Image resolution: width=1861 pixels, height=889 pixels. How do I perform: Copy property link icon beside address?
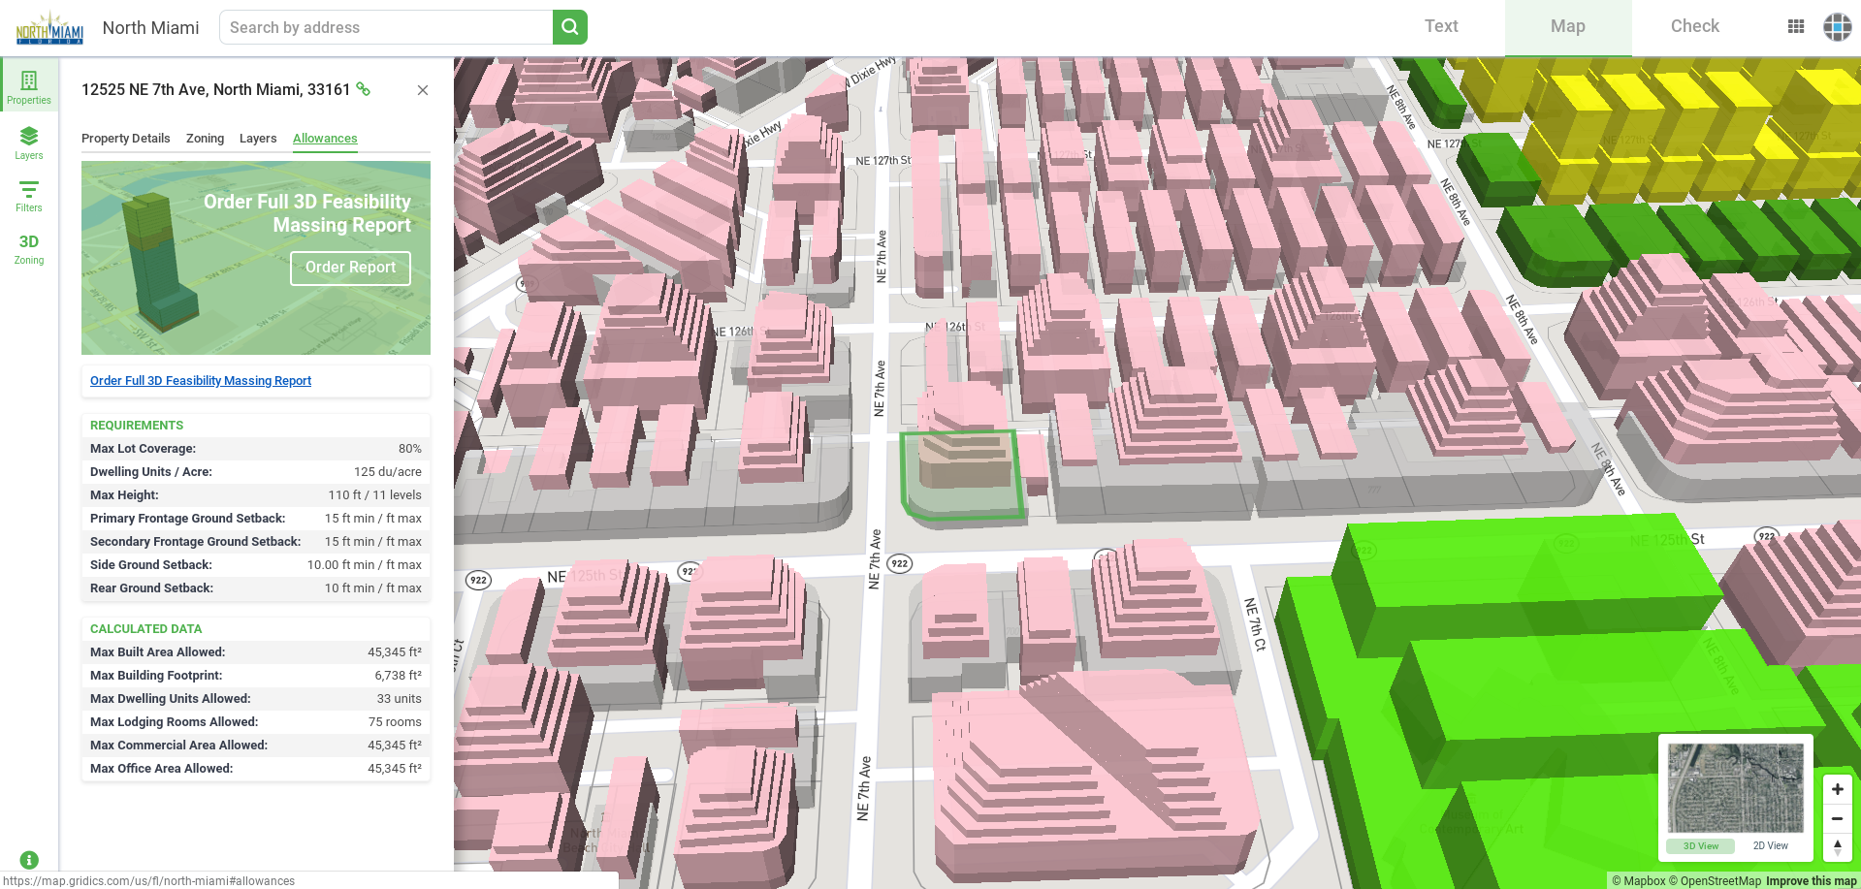coord(364,89)
